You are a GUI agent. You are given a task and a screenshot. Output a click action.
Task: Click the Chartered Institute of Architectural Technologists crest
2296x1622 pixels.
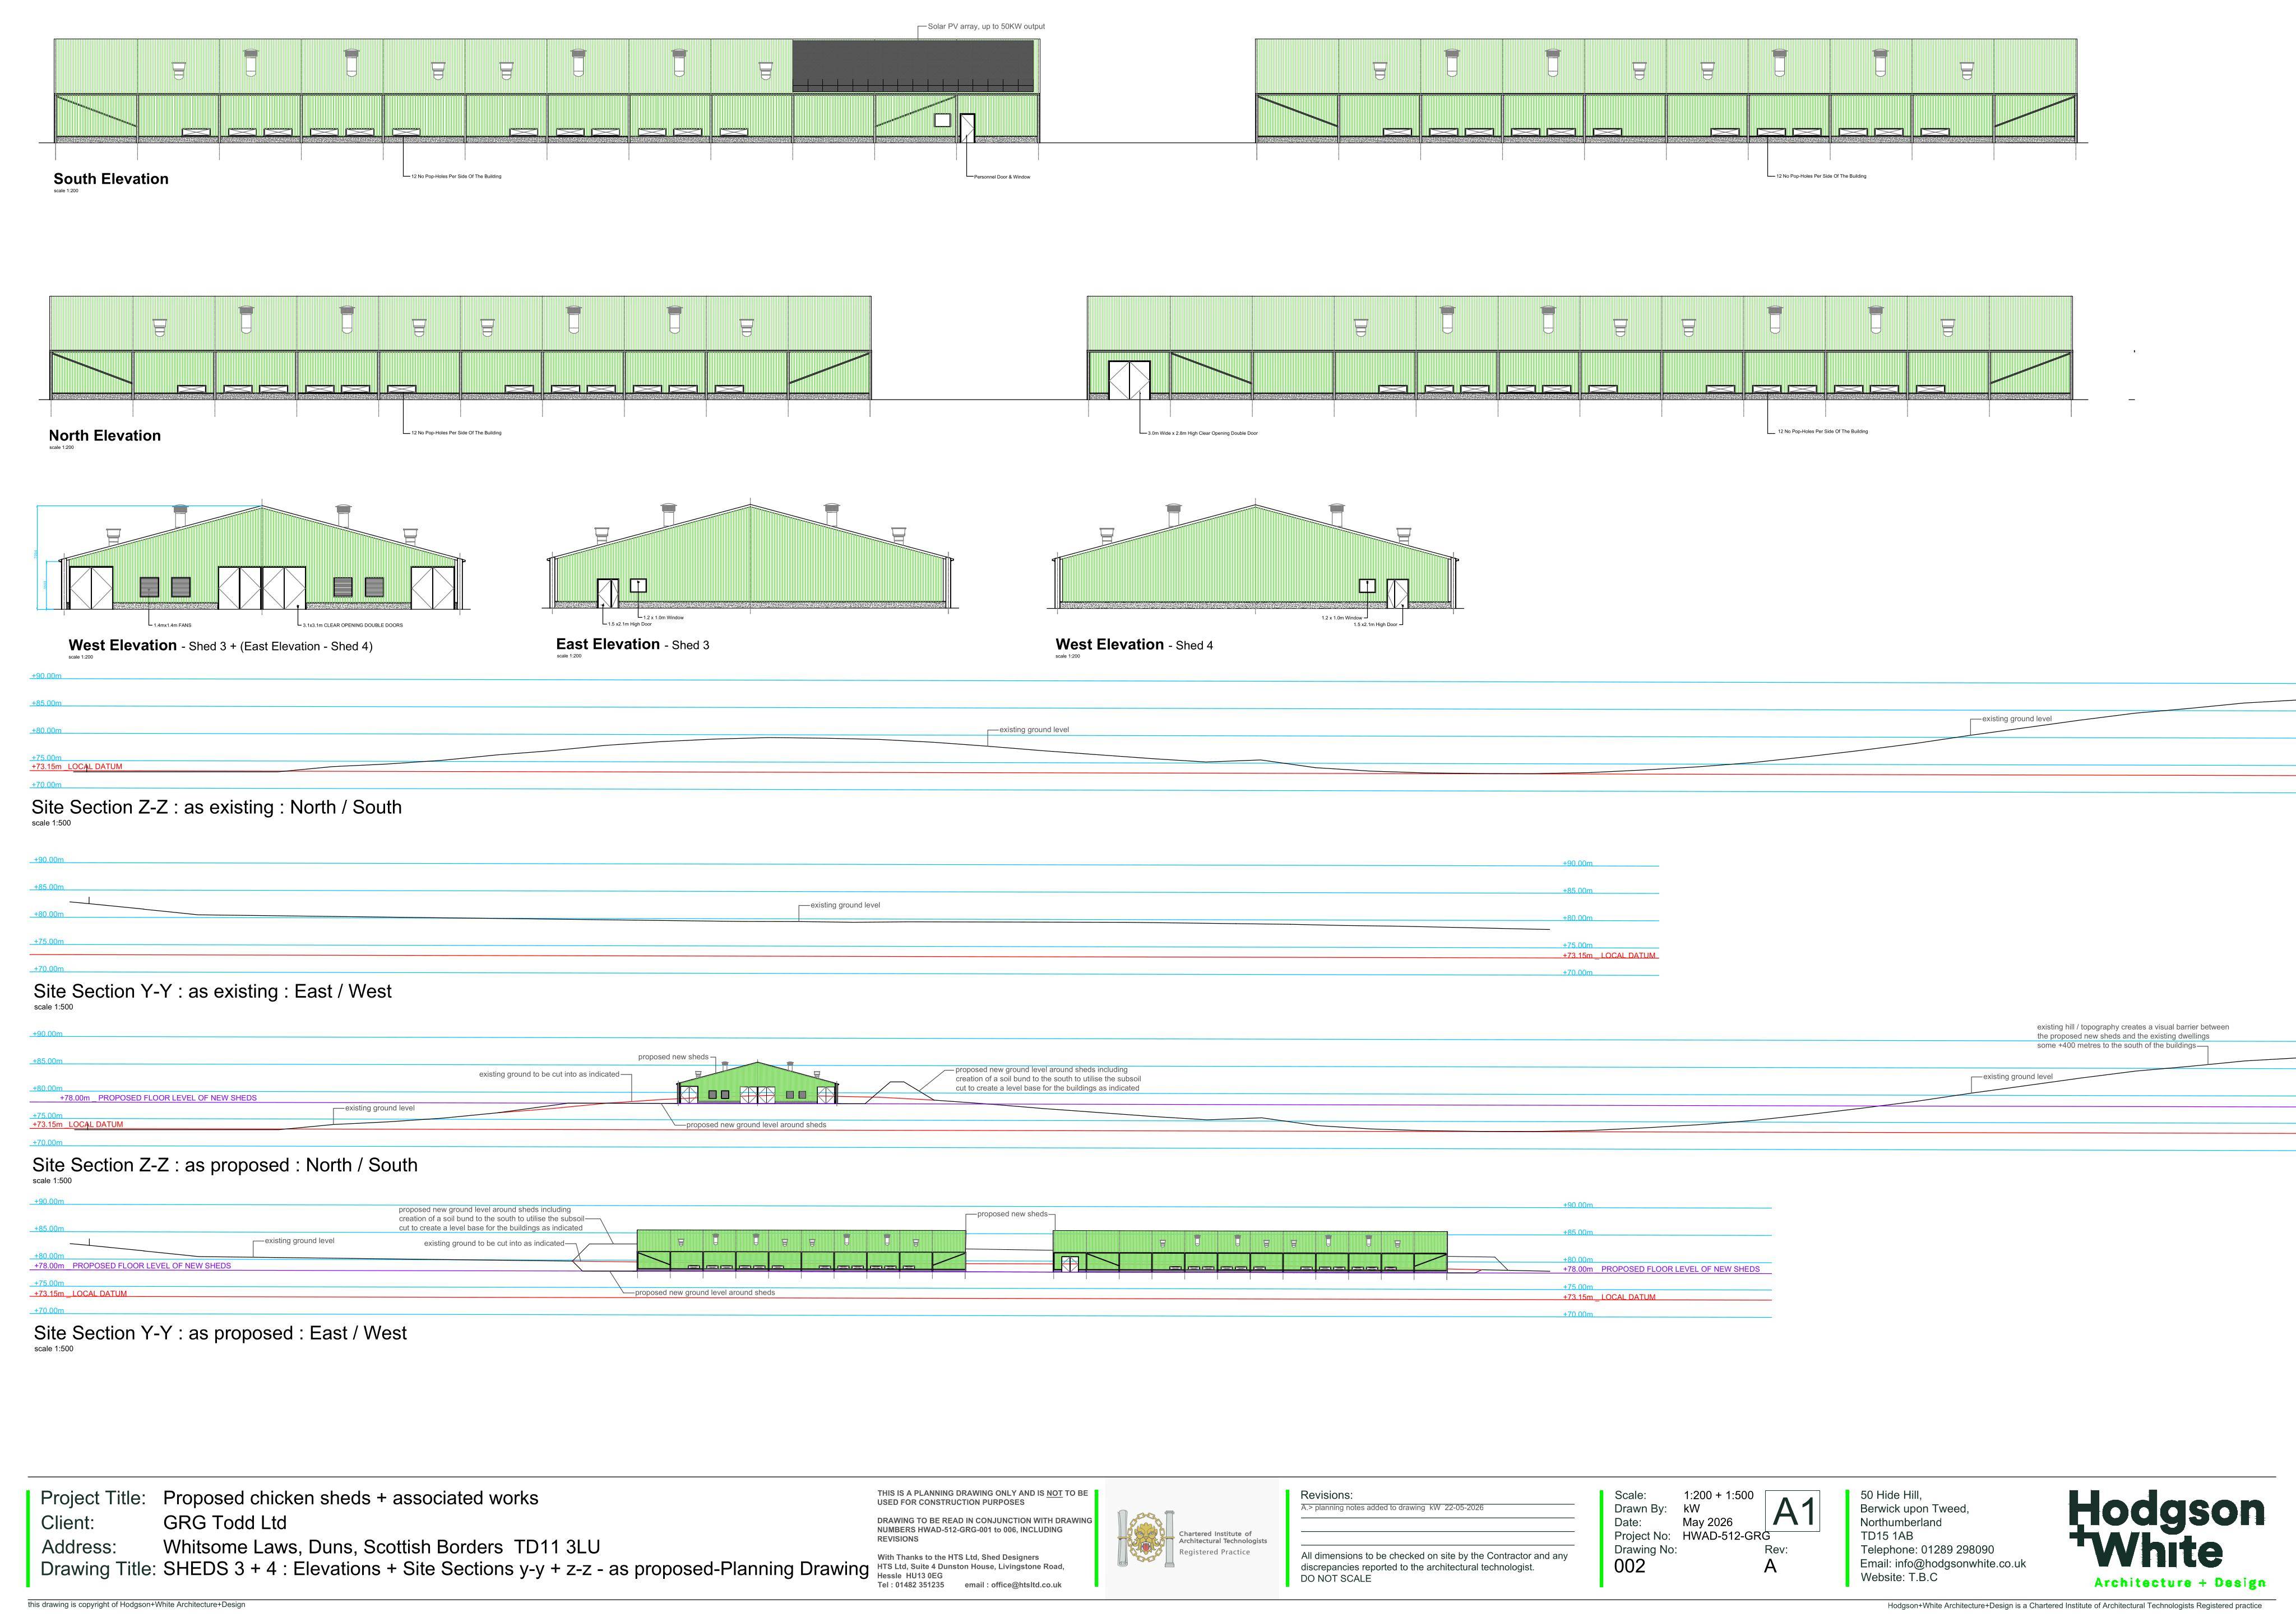[1145, 1538]
